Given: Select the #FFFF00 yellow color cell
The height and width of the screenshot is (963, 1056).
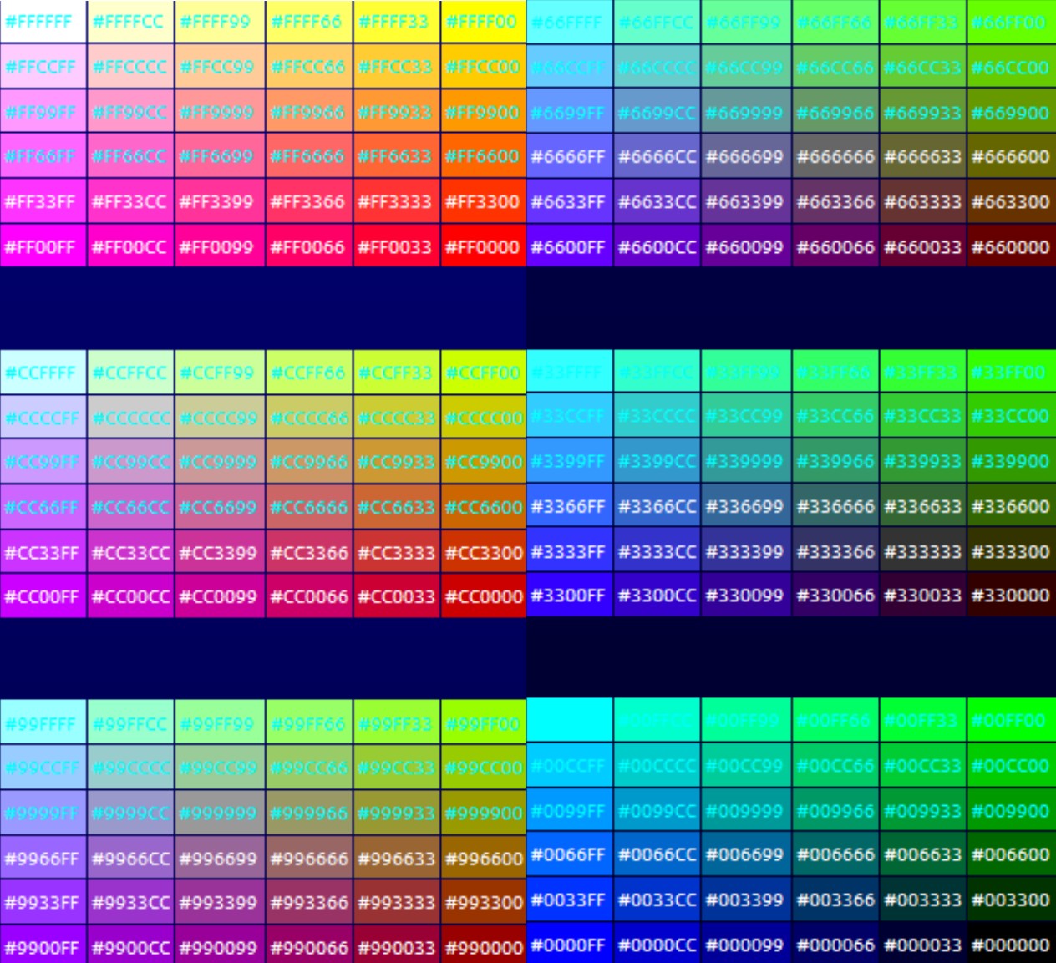Looking at the screenshot, I should point(484,22).
